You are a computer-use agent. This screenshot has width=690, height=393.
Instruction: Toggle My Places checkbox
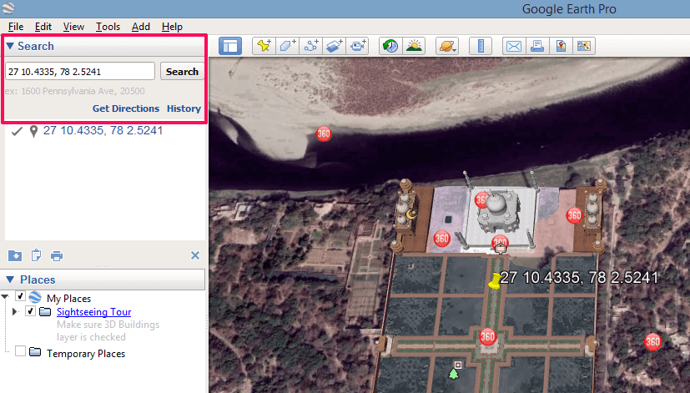20,295
